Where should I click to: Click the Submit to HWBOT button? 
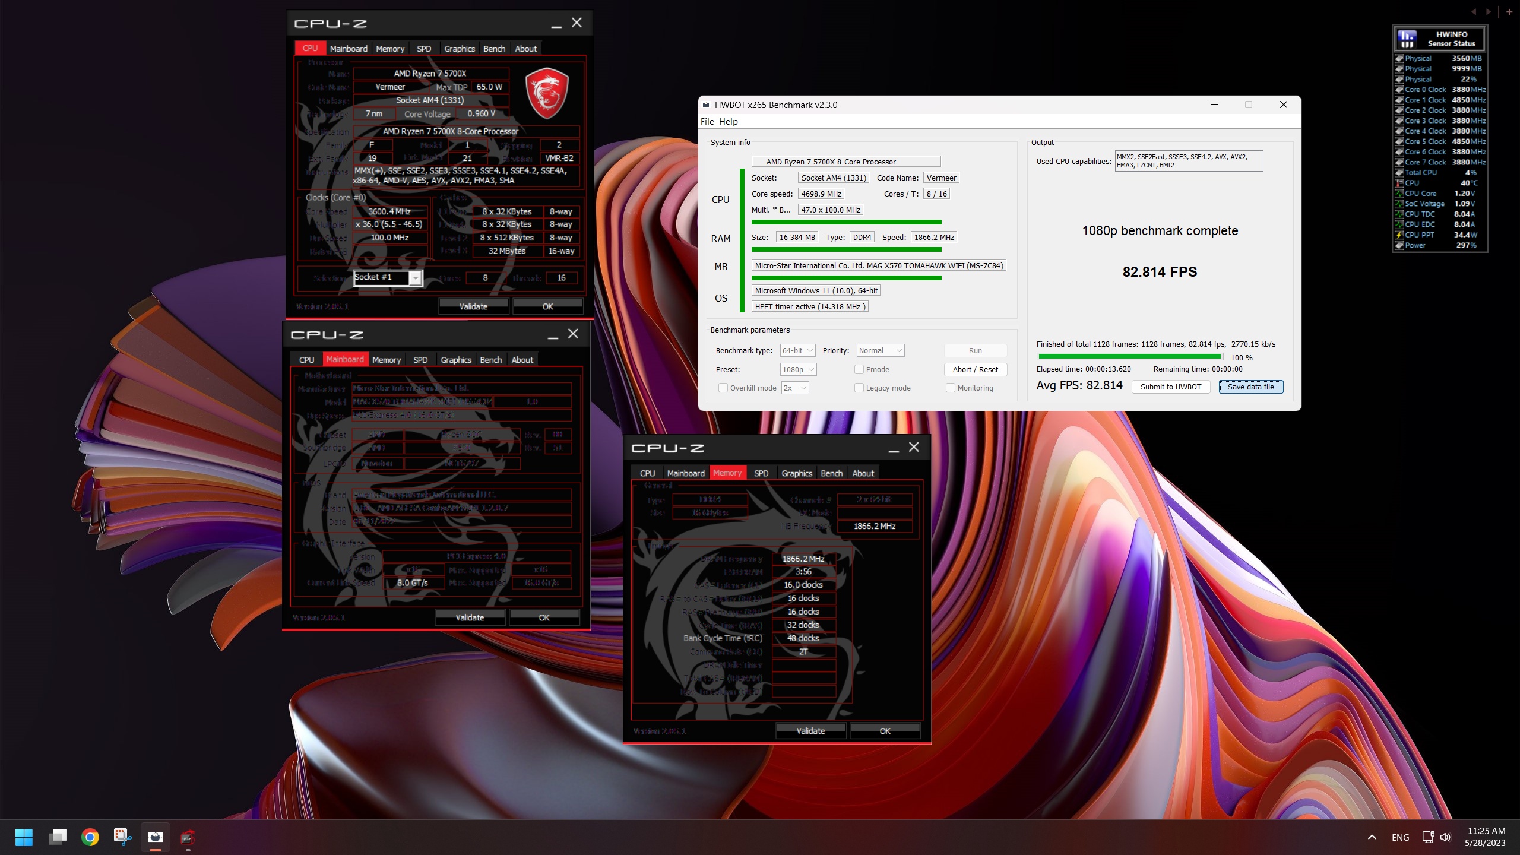1171,387
